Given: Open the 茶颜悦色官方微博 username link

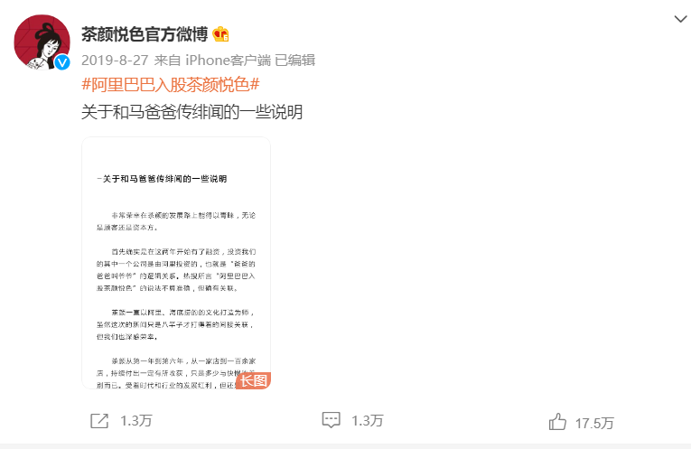Looking at the screenshot, I should tap(145, 34).
